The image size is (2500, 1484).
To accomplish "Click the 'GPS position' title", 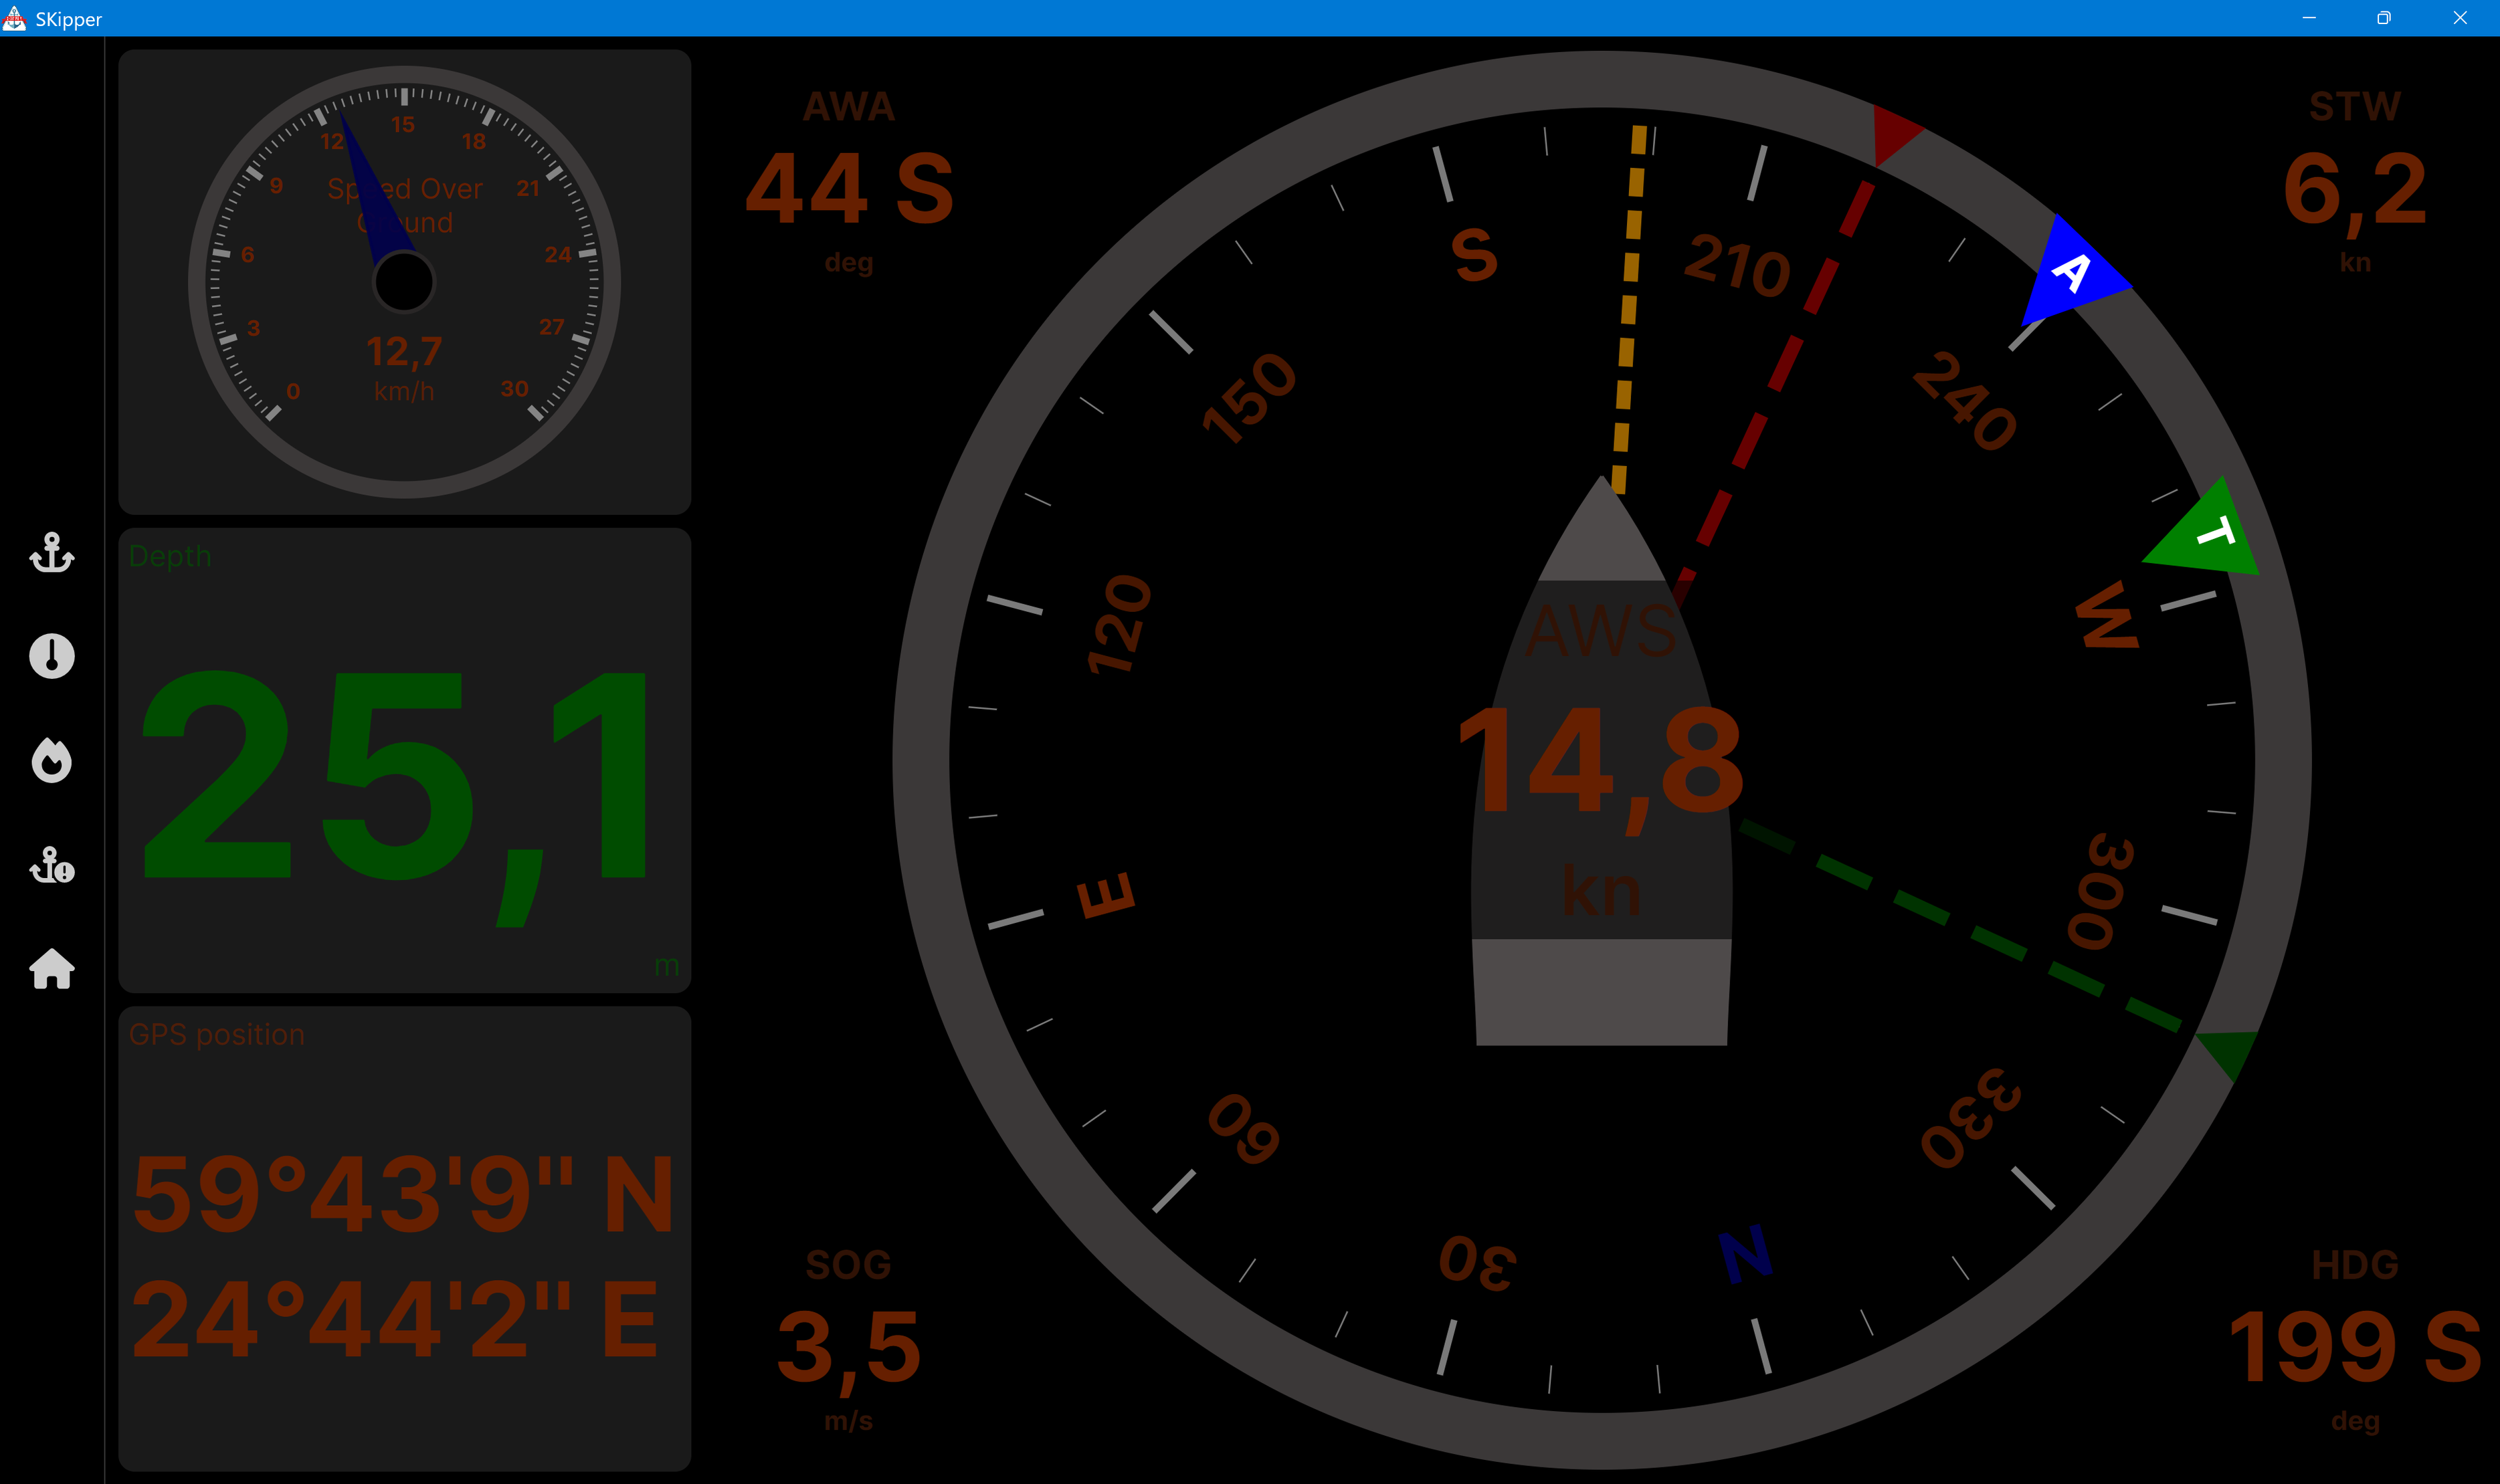I will (217, 1034).
